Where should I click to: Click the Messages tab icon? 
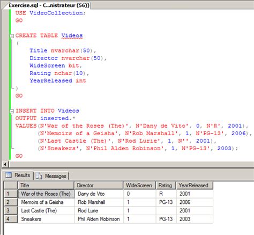point(39,176)
